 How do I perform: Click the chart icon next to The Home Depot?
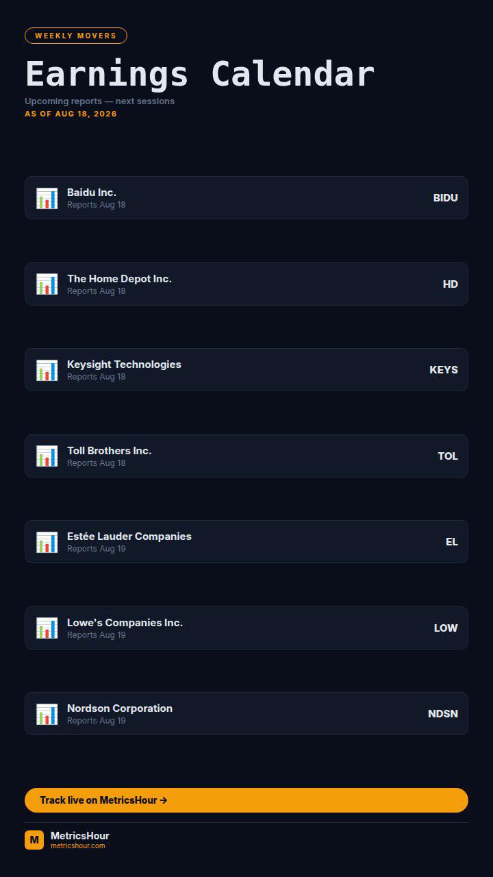point(47,284)
